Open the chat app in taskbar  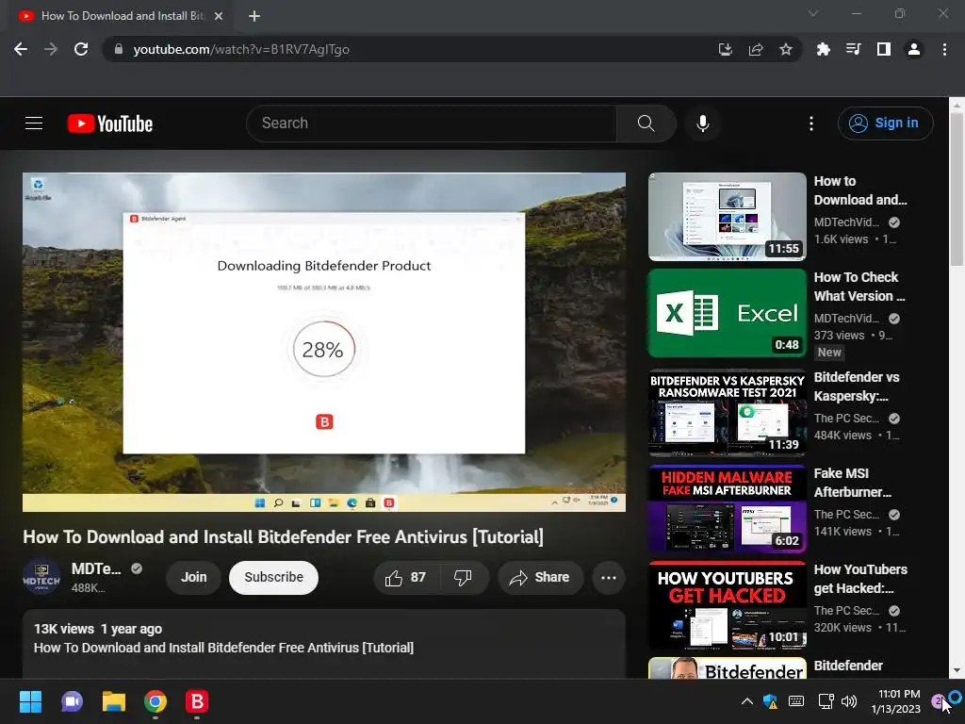72,701
